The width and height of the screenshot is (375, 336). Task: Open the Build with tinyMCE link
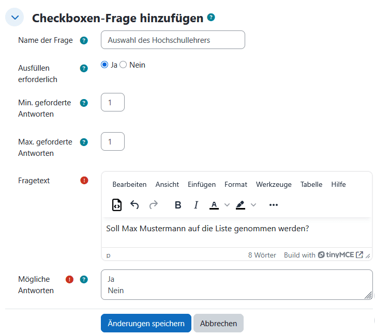point(324,255)
